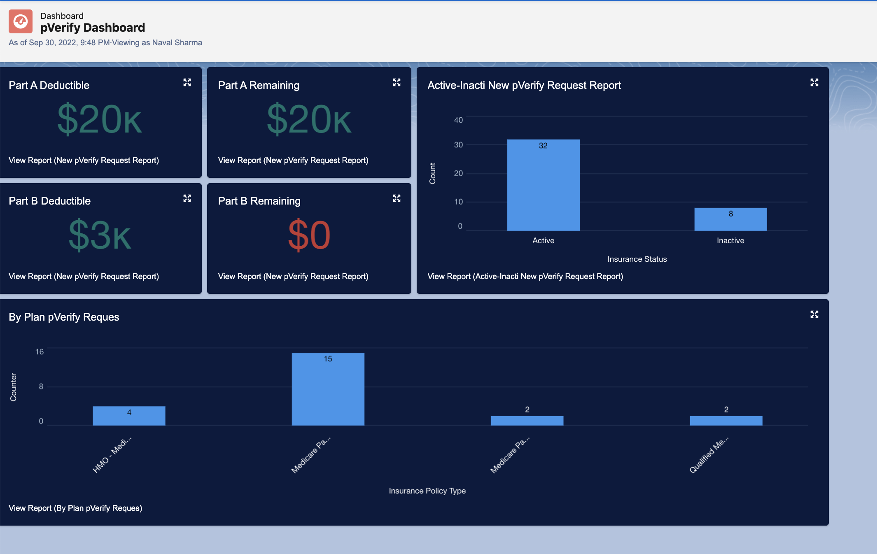Image resolution: width=877 pixels, height=554 pixels.
Task: Expand the Part B Deductible widget
Action: click(187, 198)
